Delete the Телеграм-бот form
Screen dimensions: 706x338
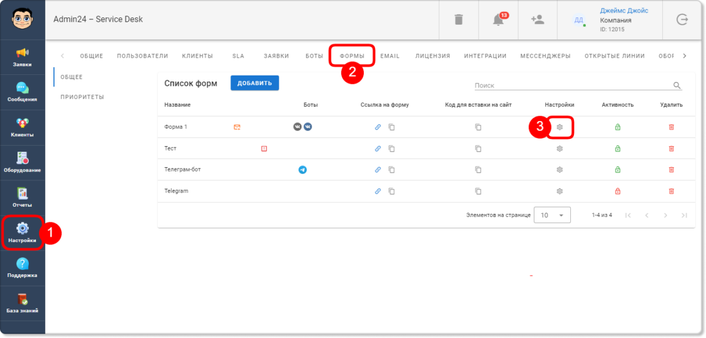671,170
